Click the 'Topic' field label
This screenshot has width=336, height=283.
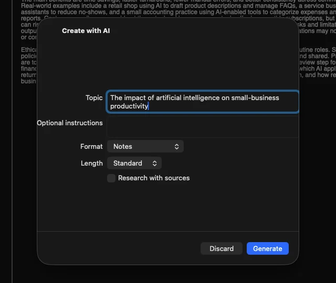(94, 98)
